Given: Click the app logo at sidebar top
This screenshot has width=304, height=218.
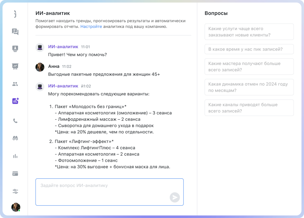Looking at the screenshot, I should [15, 14].
